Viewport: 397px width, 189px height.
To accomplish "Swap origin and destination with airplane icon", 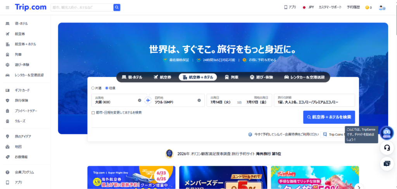I will 148,100.
